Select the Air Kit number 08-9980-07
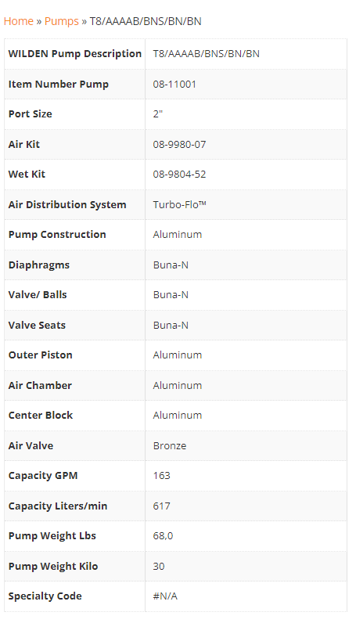This screenshot has height=641, width=356. click(x=179, y=144)
